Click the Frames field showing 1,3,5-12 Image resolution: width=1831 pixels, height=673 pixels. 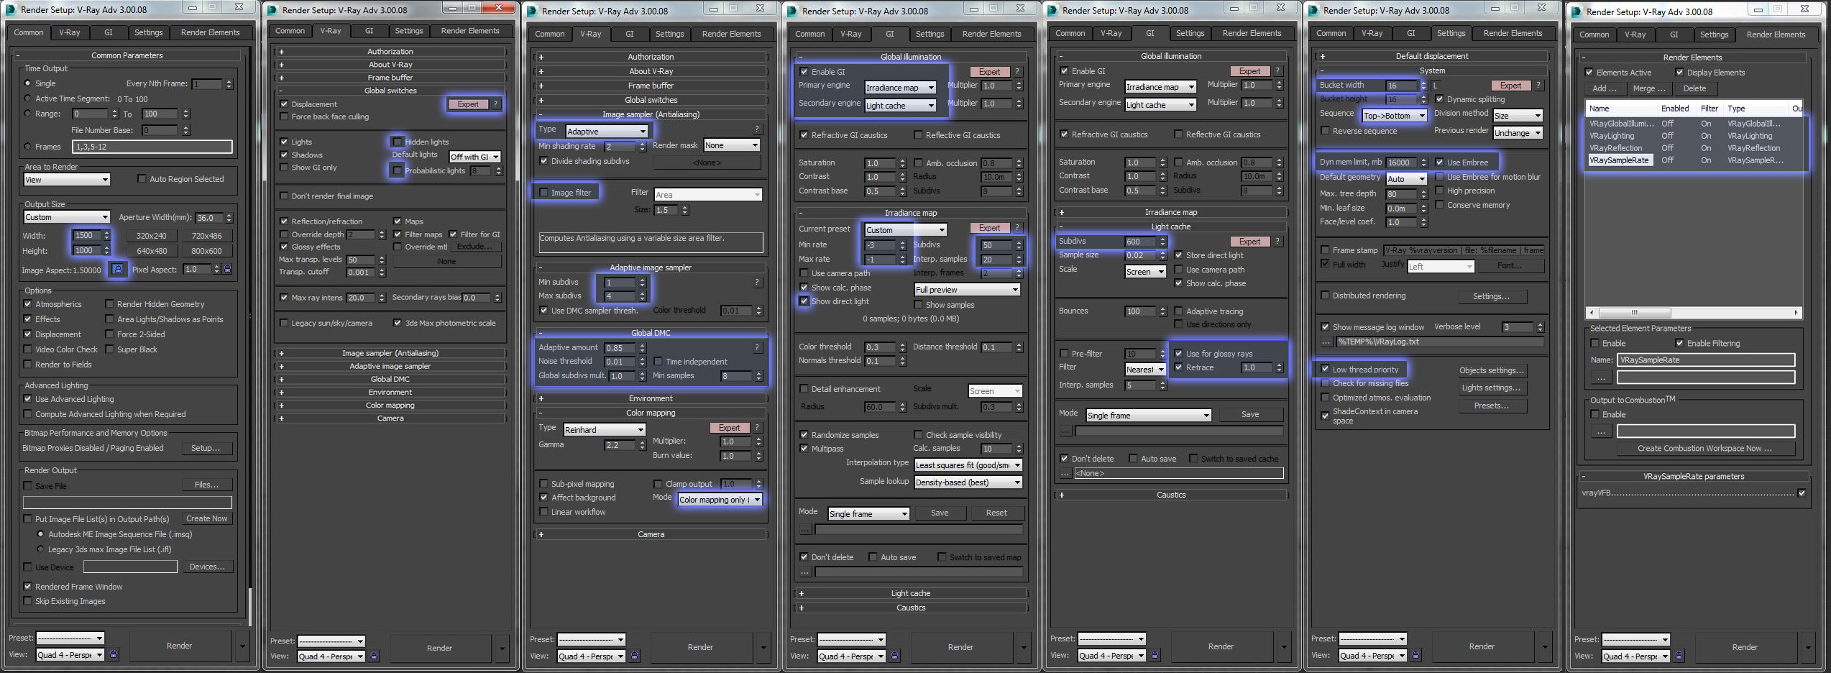coord(152,147)
